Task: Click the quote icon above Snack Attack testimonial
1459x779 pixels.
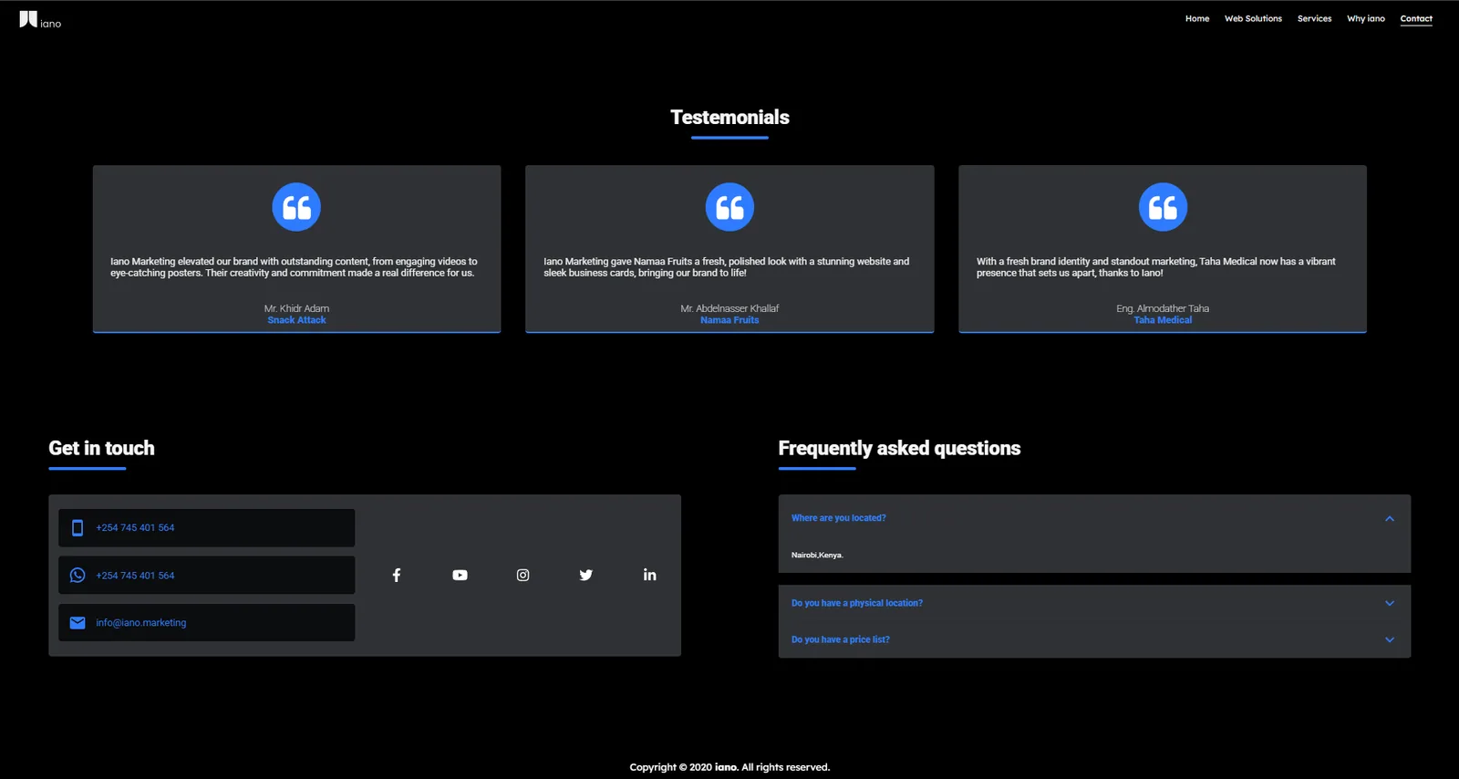Action: point(296,207)
